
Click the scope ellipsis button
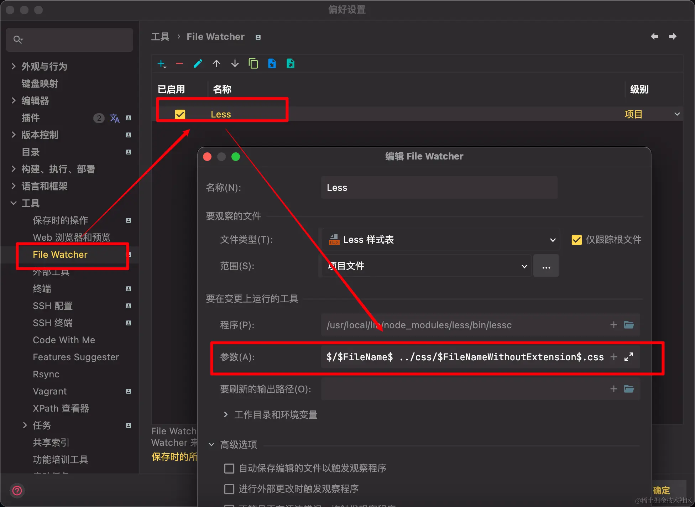tap(546, 266)
